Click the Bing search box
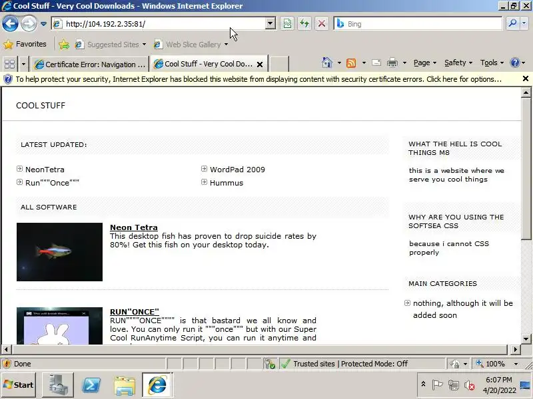The image size is (533, 399). click(x=418, y=24)
